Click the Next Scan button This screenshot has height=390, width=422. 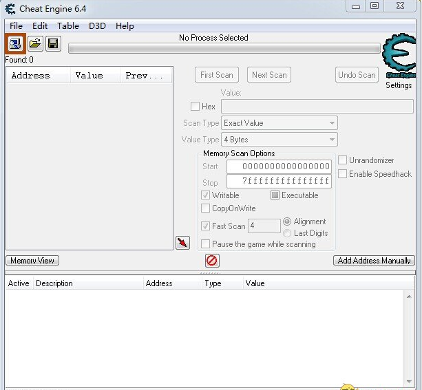(269, 75)
